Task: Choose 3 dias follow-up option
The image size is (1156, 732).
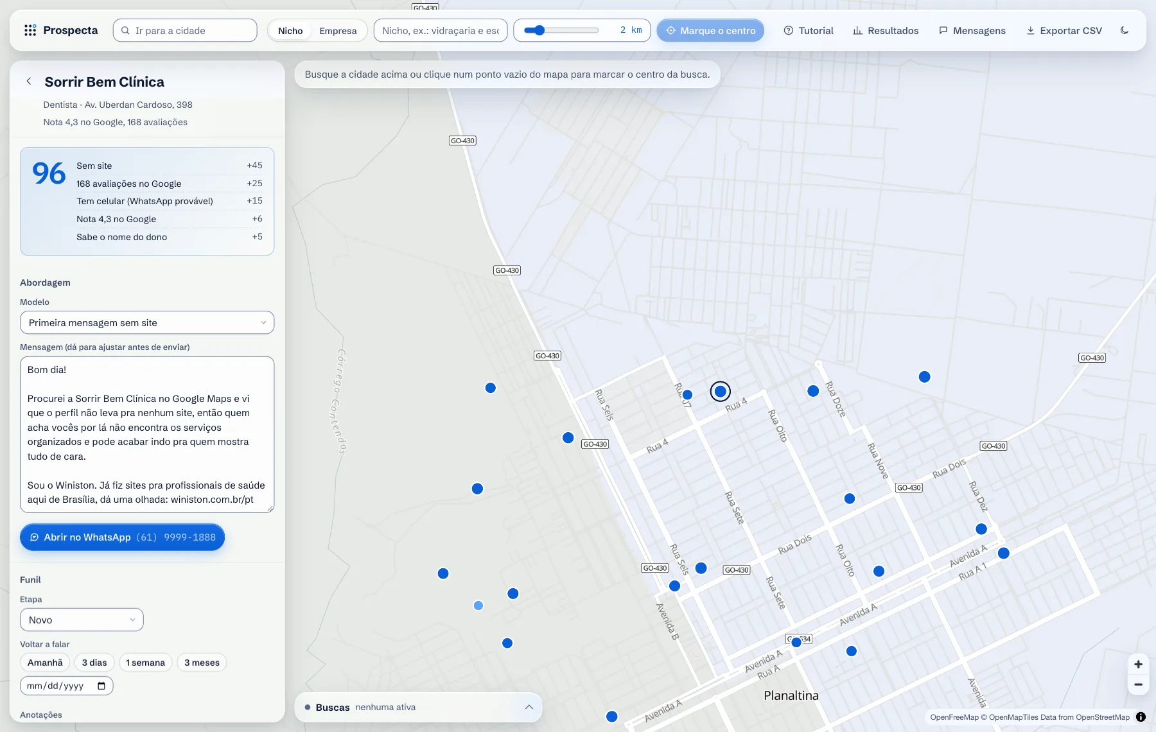Action: pyautogui.click(x=94, y=663)
